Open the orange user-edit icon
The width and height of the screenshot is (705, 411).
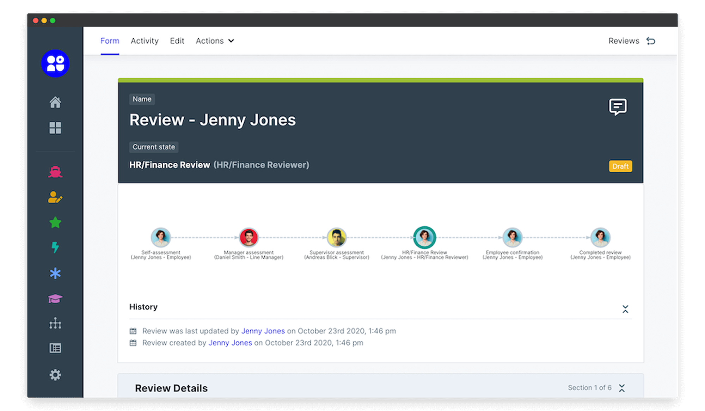(55, 197)
